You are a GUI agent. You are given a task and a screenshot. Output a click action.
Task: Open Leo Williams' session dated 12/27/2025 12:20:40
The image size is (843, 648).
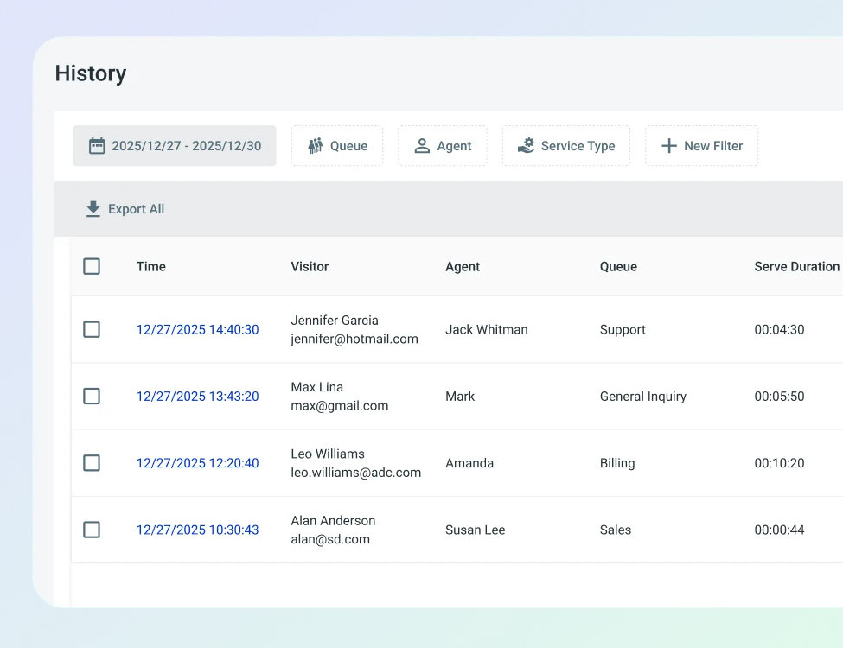[x=197, y=463]
